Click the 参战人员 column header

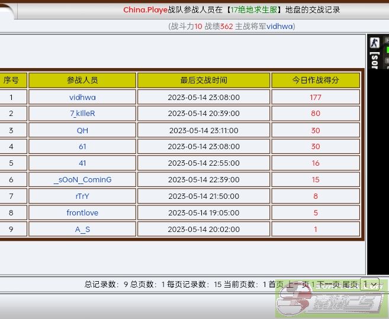82,80
